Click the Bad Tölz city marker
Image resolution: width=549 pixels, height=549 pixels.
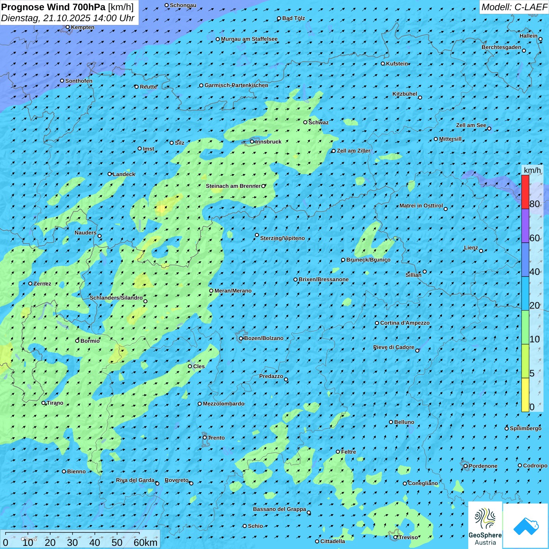(x=279, y=18)
